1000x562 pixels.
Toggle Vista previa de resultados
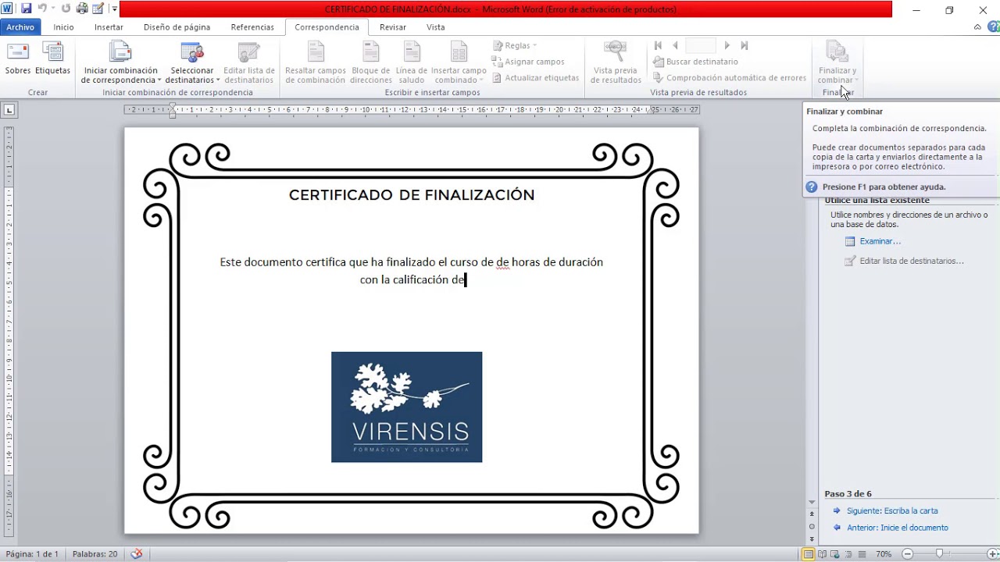click(616, 62)
